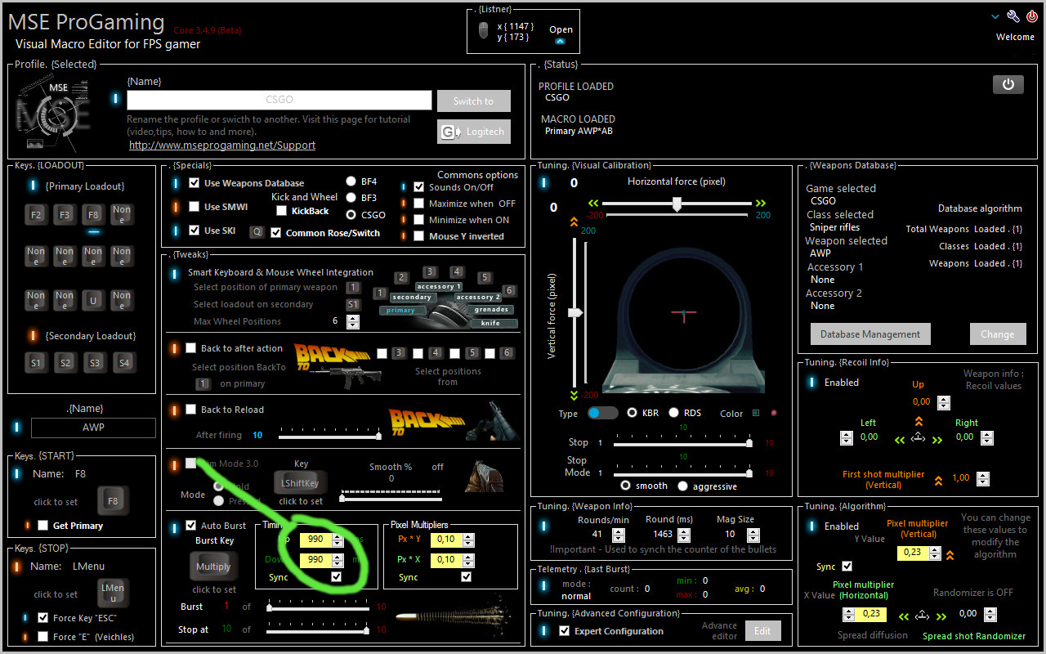Adjust recoil Up value stepper
Image resolution: width=1046 pixels, height=654 pixels.
click(x=944, y=402)
